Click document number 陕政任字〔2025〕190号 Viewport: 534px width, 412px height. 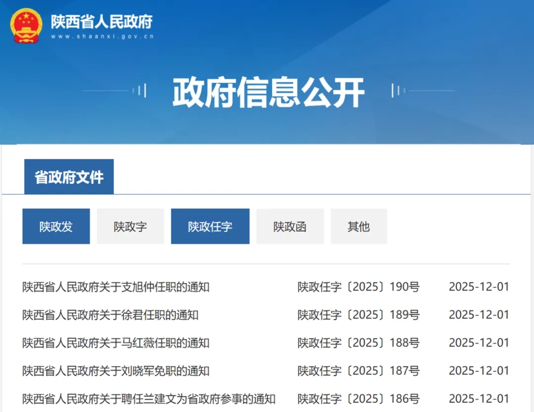coord(358,287)
